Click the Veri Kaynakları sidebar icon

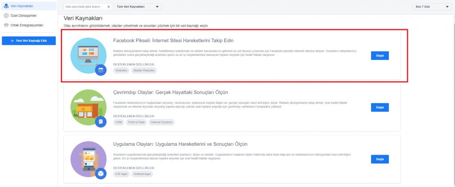(x=6, y=6)
